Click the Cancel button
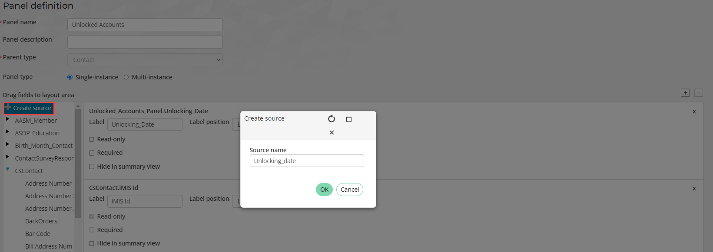 tap(350, 190)
